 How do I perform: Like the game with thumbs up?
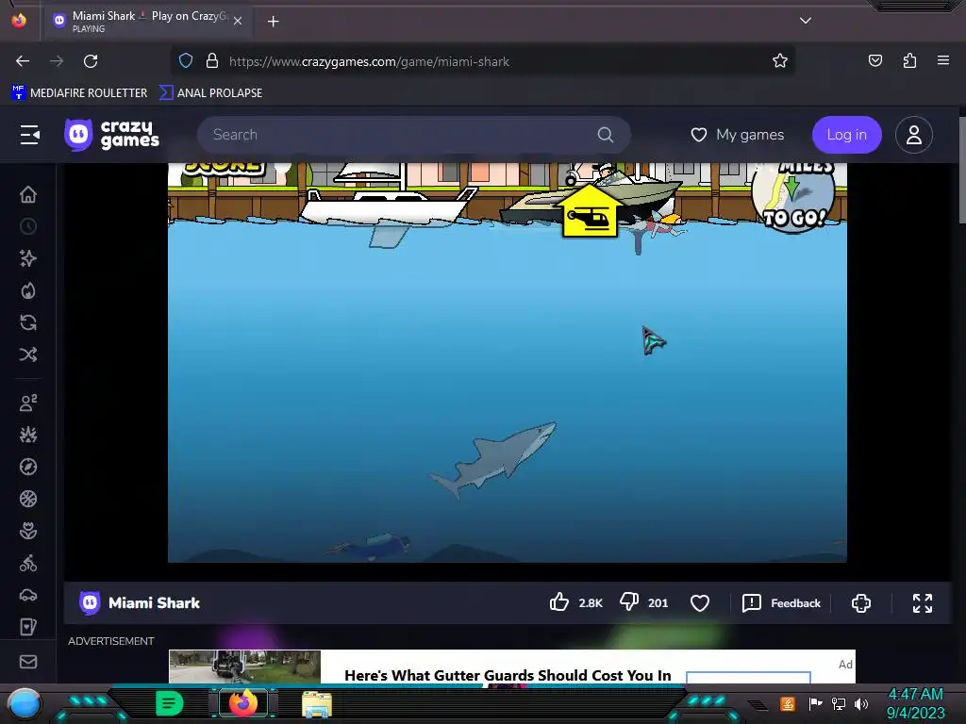[x=558, y=602]
